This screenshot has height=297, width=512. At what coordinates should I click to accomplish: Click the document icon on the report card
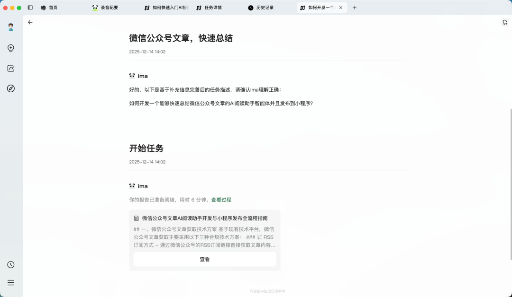(136, 218)
